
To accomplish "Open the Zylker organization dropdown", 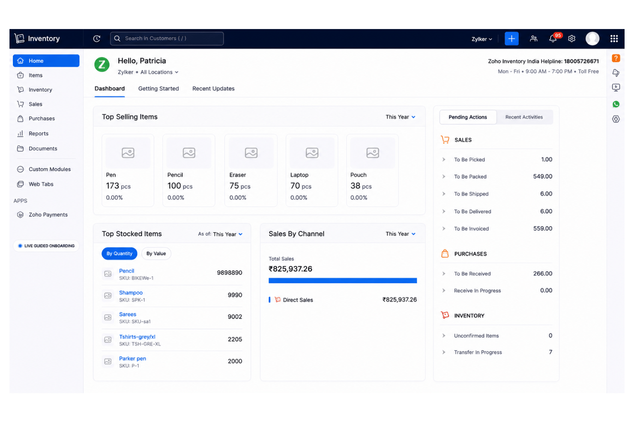I will click(482, 39).
